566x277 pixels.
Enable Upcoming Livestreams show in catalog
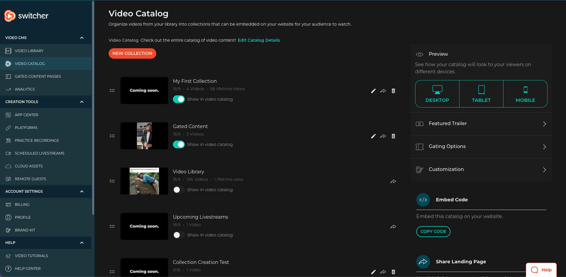179,235
